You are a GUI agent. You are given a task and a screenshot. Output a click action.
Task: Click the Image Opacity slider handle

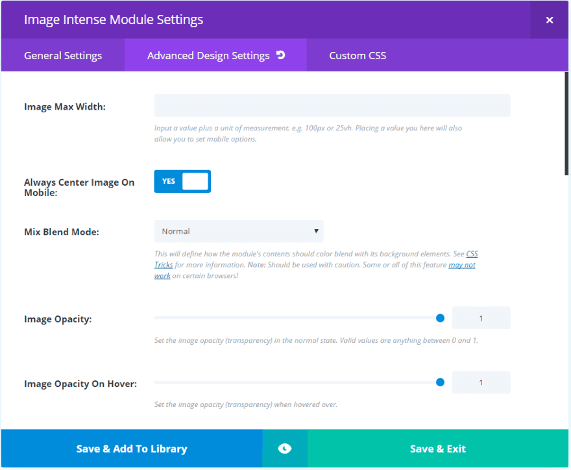[x=440, y=318]
